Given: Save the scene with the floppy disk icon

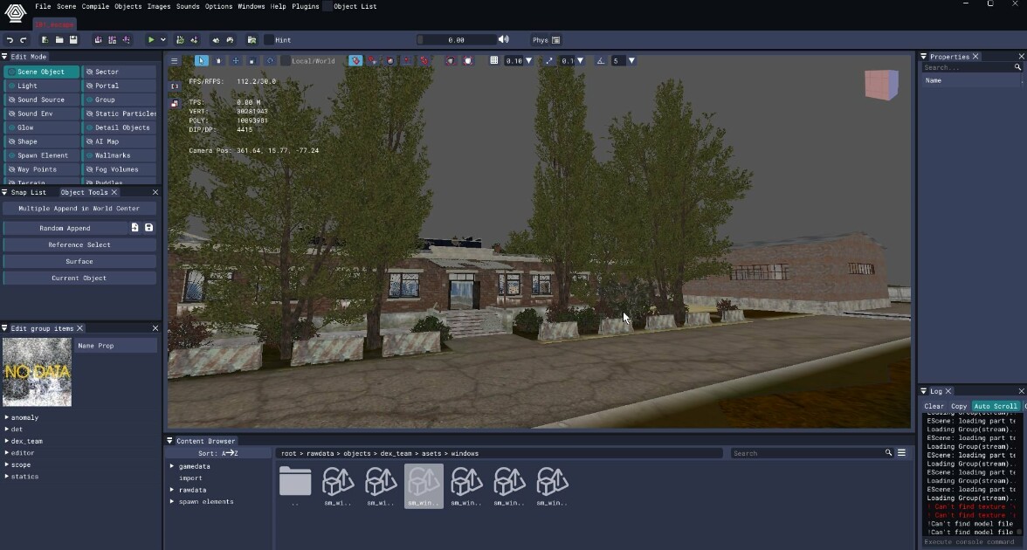Looking at the screenshot, I should coord(73,40).
